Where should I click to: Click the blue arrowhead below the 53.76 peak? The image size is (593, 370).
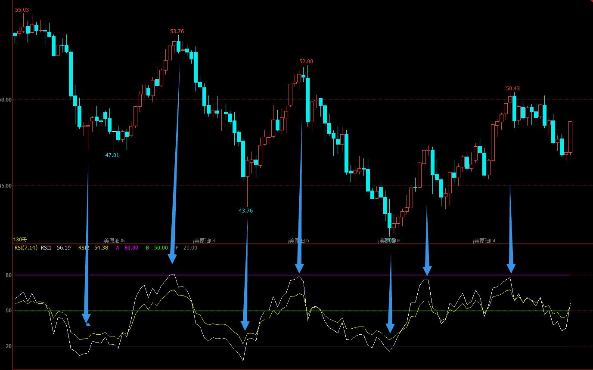172,259
